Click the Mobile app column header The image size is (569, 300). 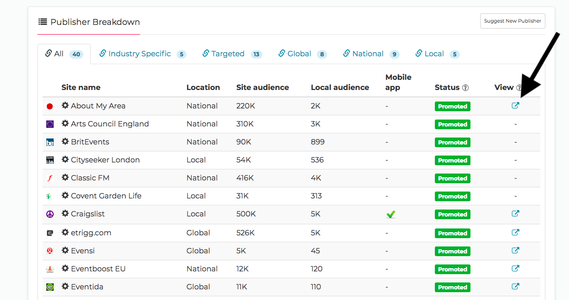[398, 82]
